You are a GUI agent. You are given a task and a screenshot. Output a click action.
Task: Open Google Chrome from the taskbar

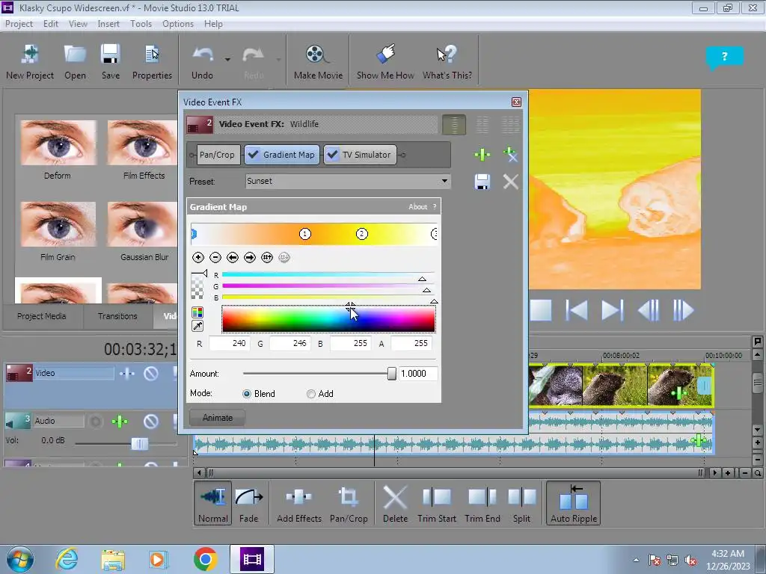pyautogui.click(x=205, y=559)
